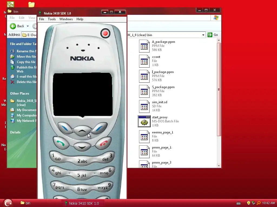Select the S_package.ppm file icon

pos(144,91)
